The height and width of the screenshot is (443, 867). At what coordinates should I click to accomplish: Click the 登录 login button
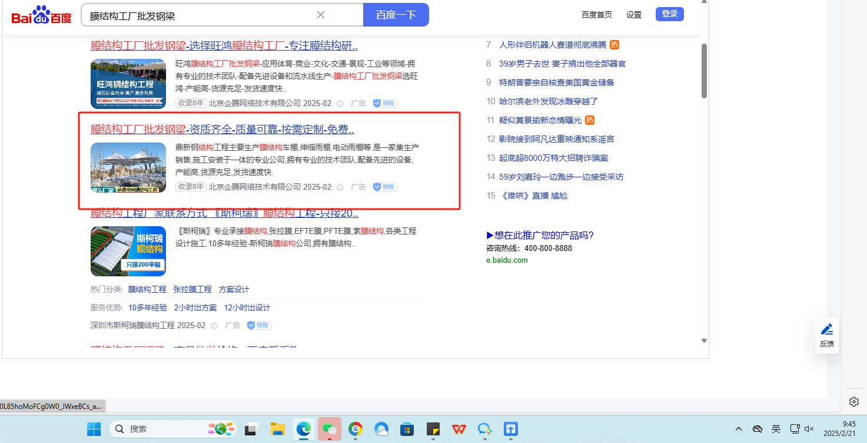(x=669, y=14)
